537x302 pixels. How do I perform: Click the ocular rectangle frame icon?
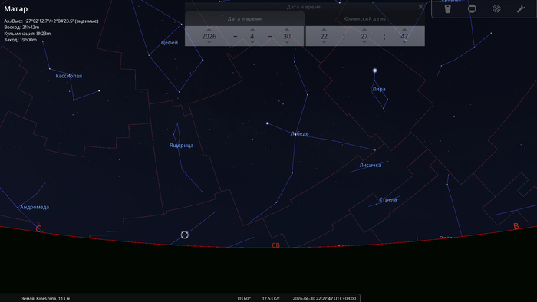pos(472,9)
